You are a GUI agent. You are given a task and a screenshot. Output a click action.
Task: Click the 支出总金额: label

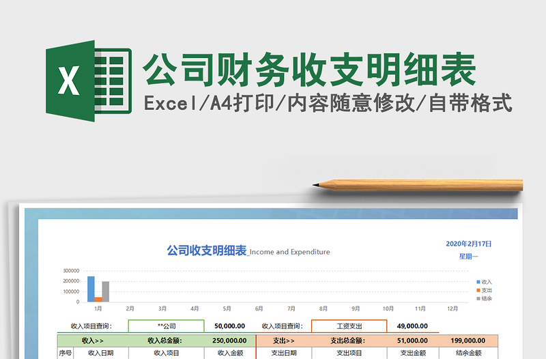point(347,341)
